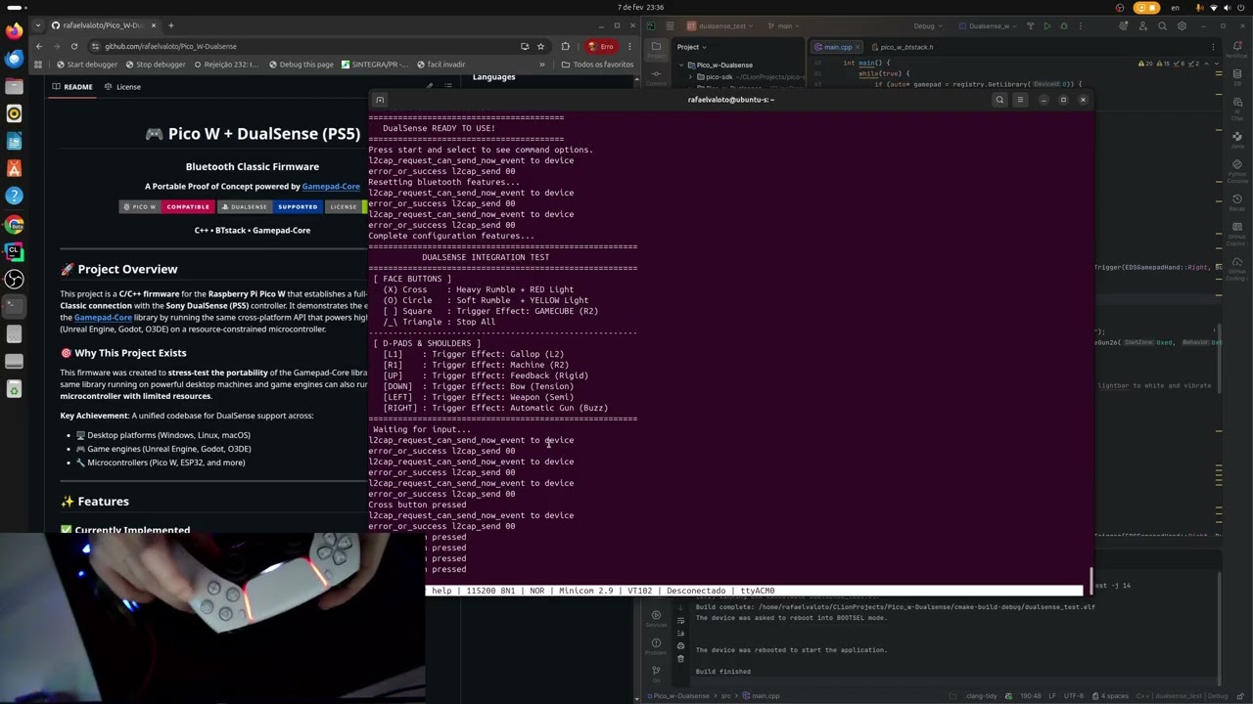Click the red Erro profile button
Image resolution: width=1253 pixels, height=704 pixels.
click(x=600, y=46)
